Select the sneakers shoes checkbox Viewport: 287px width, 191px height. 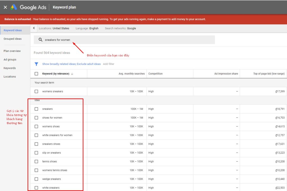click(36, 144)
